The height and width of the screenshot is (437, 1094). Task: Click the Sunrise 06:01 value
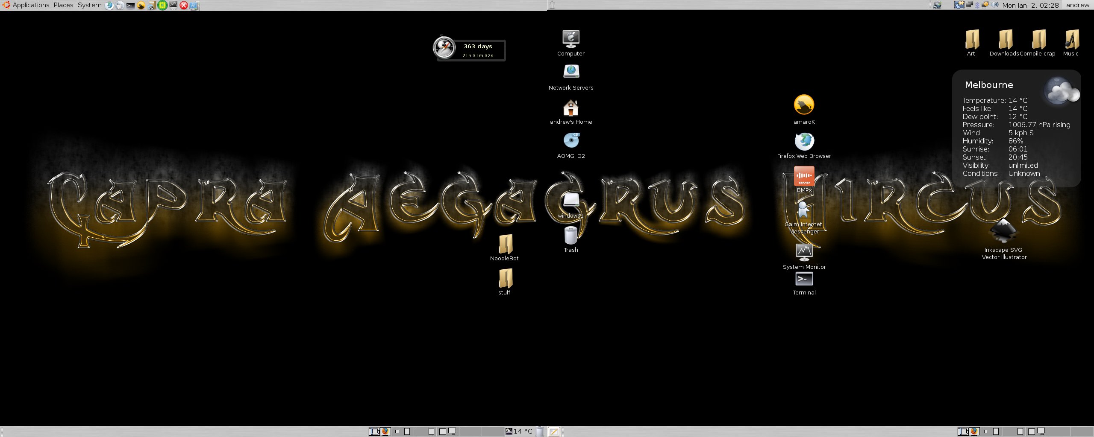1018,149
